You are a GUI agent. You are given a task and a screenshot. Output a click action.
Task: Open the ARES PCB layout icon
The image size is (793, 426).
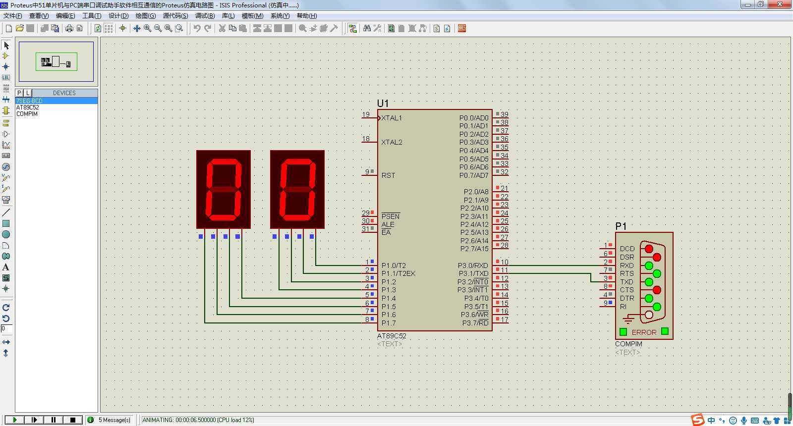point(462,28)
